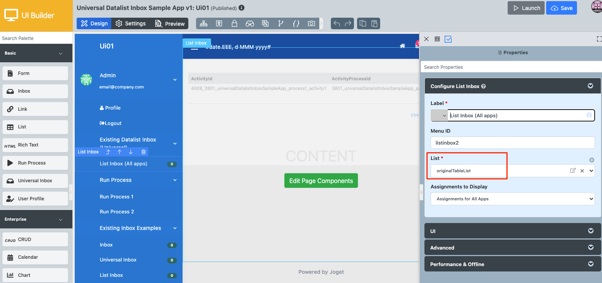Expand the Performance & Offline section
Viewport: 602px width, 283px height.
click(x=512, y=264)
